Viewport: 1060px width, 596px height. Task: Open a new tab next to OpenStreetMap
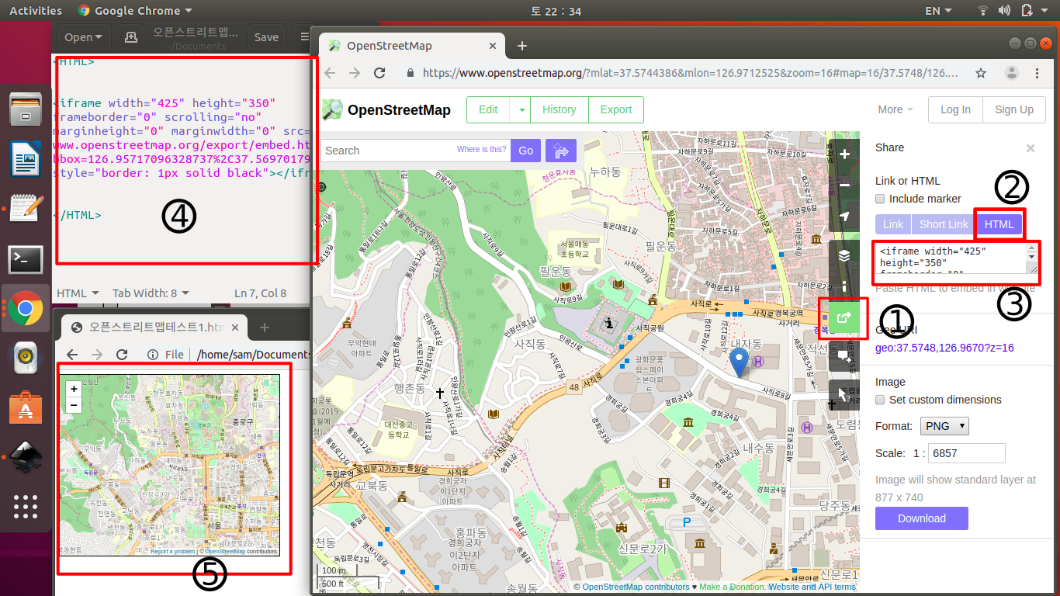tap(522, 46)
